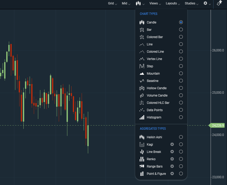Expand the Studies dropdown
This screenshot has width=227, height=185.
(191, 3)
